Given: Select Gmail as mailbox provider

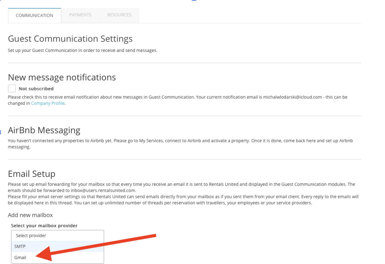Looking at the screenshot, I should 57,257.
